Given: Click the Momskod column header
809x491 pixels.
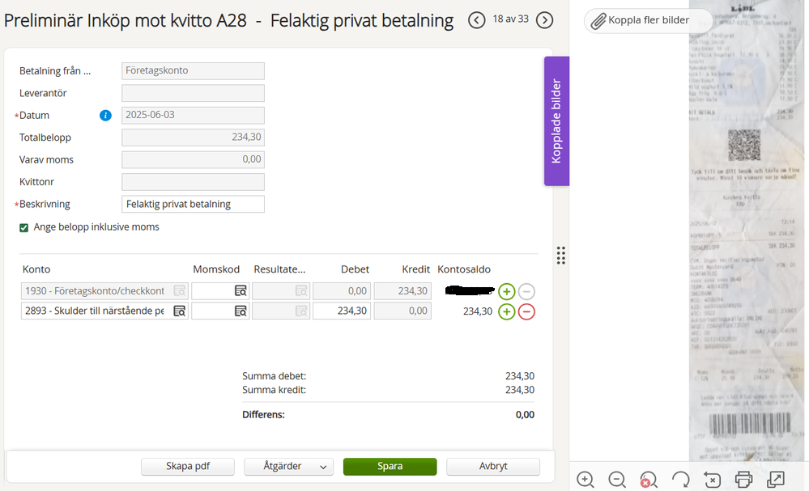Looking at the screenshot, I should 216,269.
